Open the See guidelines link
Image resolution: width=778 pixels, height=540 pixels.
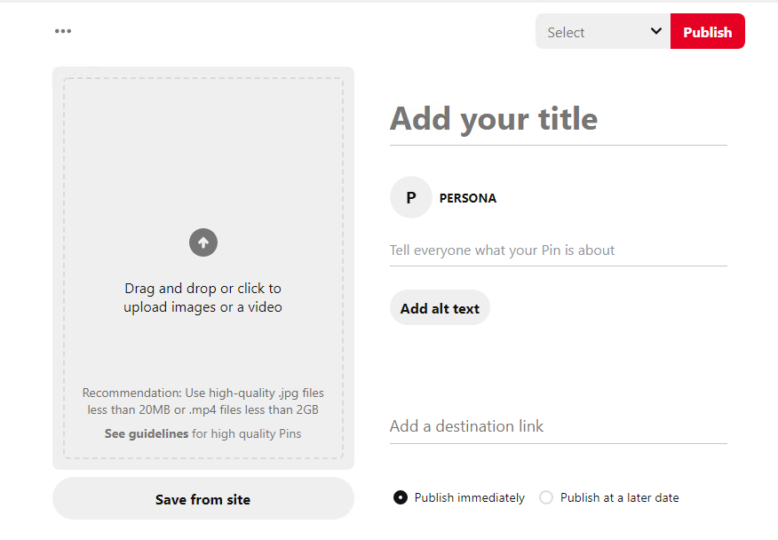pyautogui.click(x=147, y=433)
